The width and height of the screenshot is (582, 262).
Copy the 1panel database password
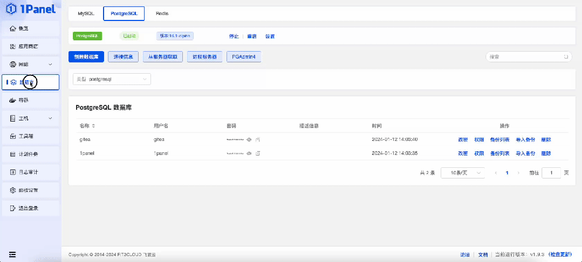258,153
